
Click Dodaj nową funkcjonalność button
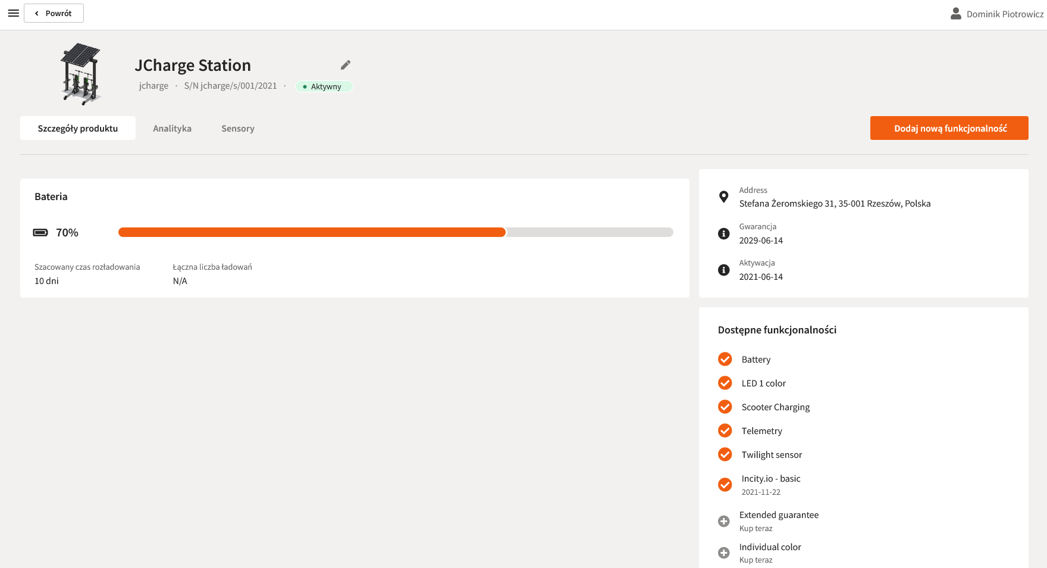click(x=949, y=129)
